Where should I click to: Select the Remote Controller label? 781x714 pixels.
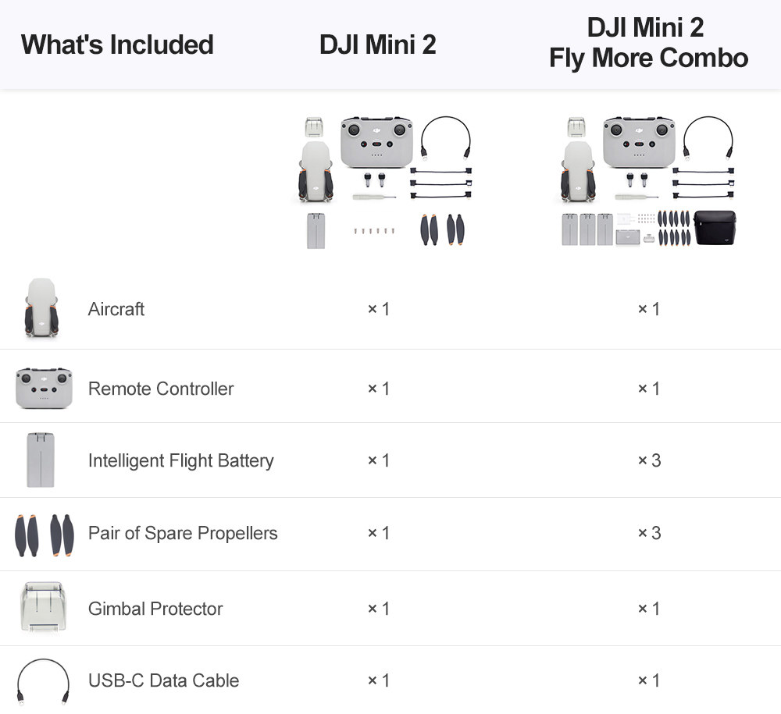click(x=161, y=389)
